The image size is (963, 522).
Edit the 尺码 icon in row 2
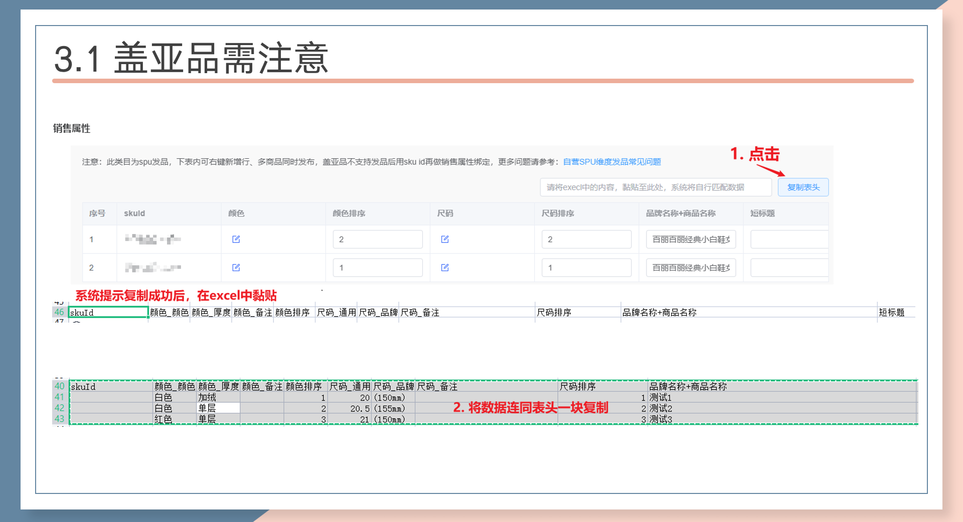pyautogui.click(x=445, y=268)
